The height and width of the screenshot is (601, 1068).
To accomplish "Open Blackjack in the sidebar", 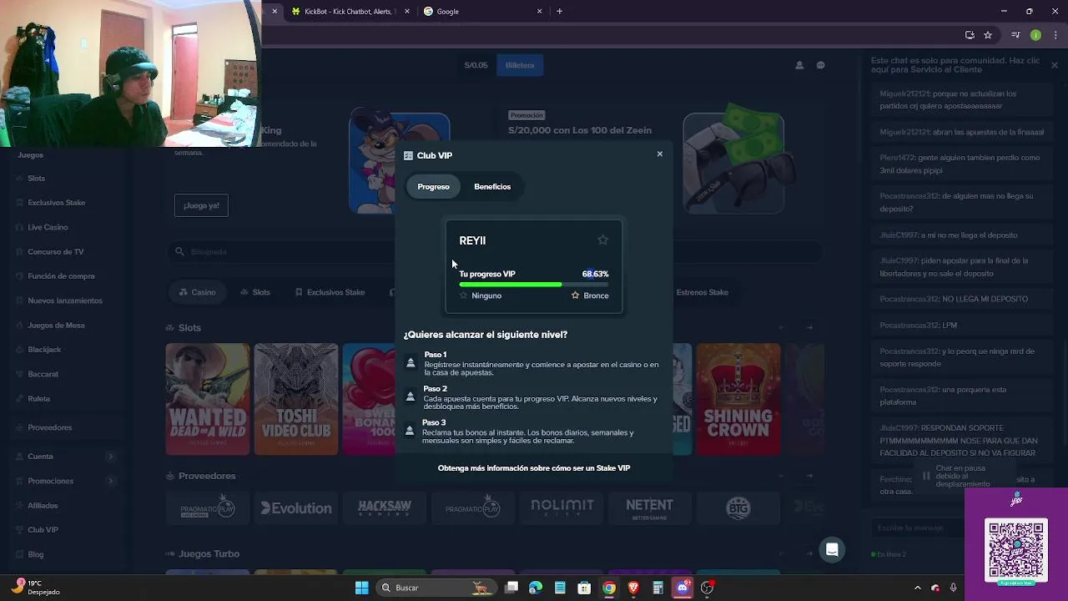I will pyautogui.click(x=44, y=350).
